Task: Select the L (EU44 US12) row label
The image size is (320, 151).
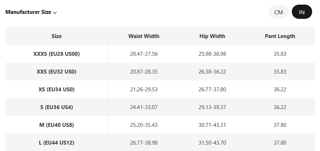Action: 56,143
